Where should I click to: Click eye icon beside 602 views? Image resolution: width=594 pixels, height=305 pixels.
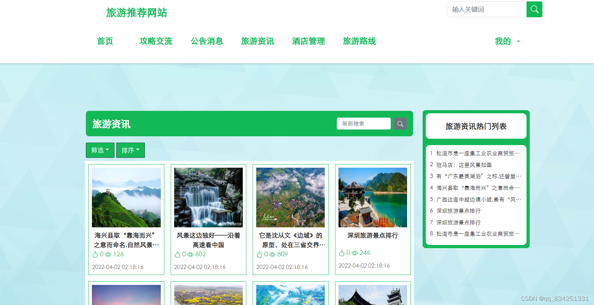190,255
